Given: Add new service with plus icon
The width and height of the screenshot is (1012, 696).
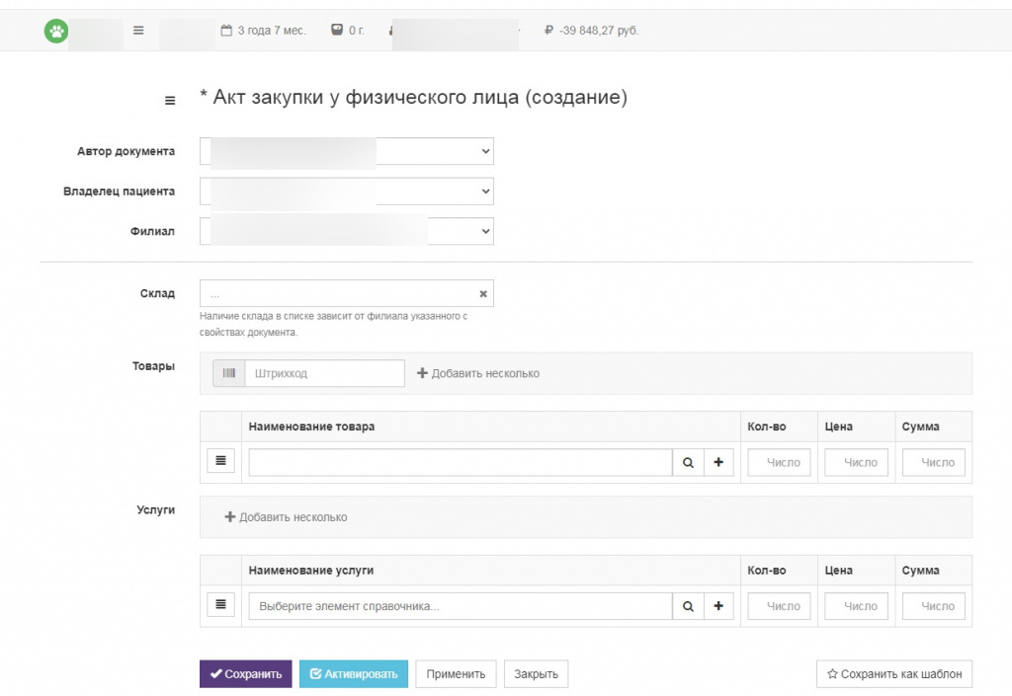Looking at the screenshot, I should (x=718, y=606).
